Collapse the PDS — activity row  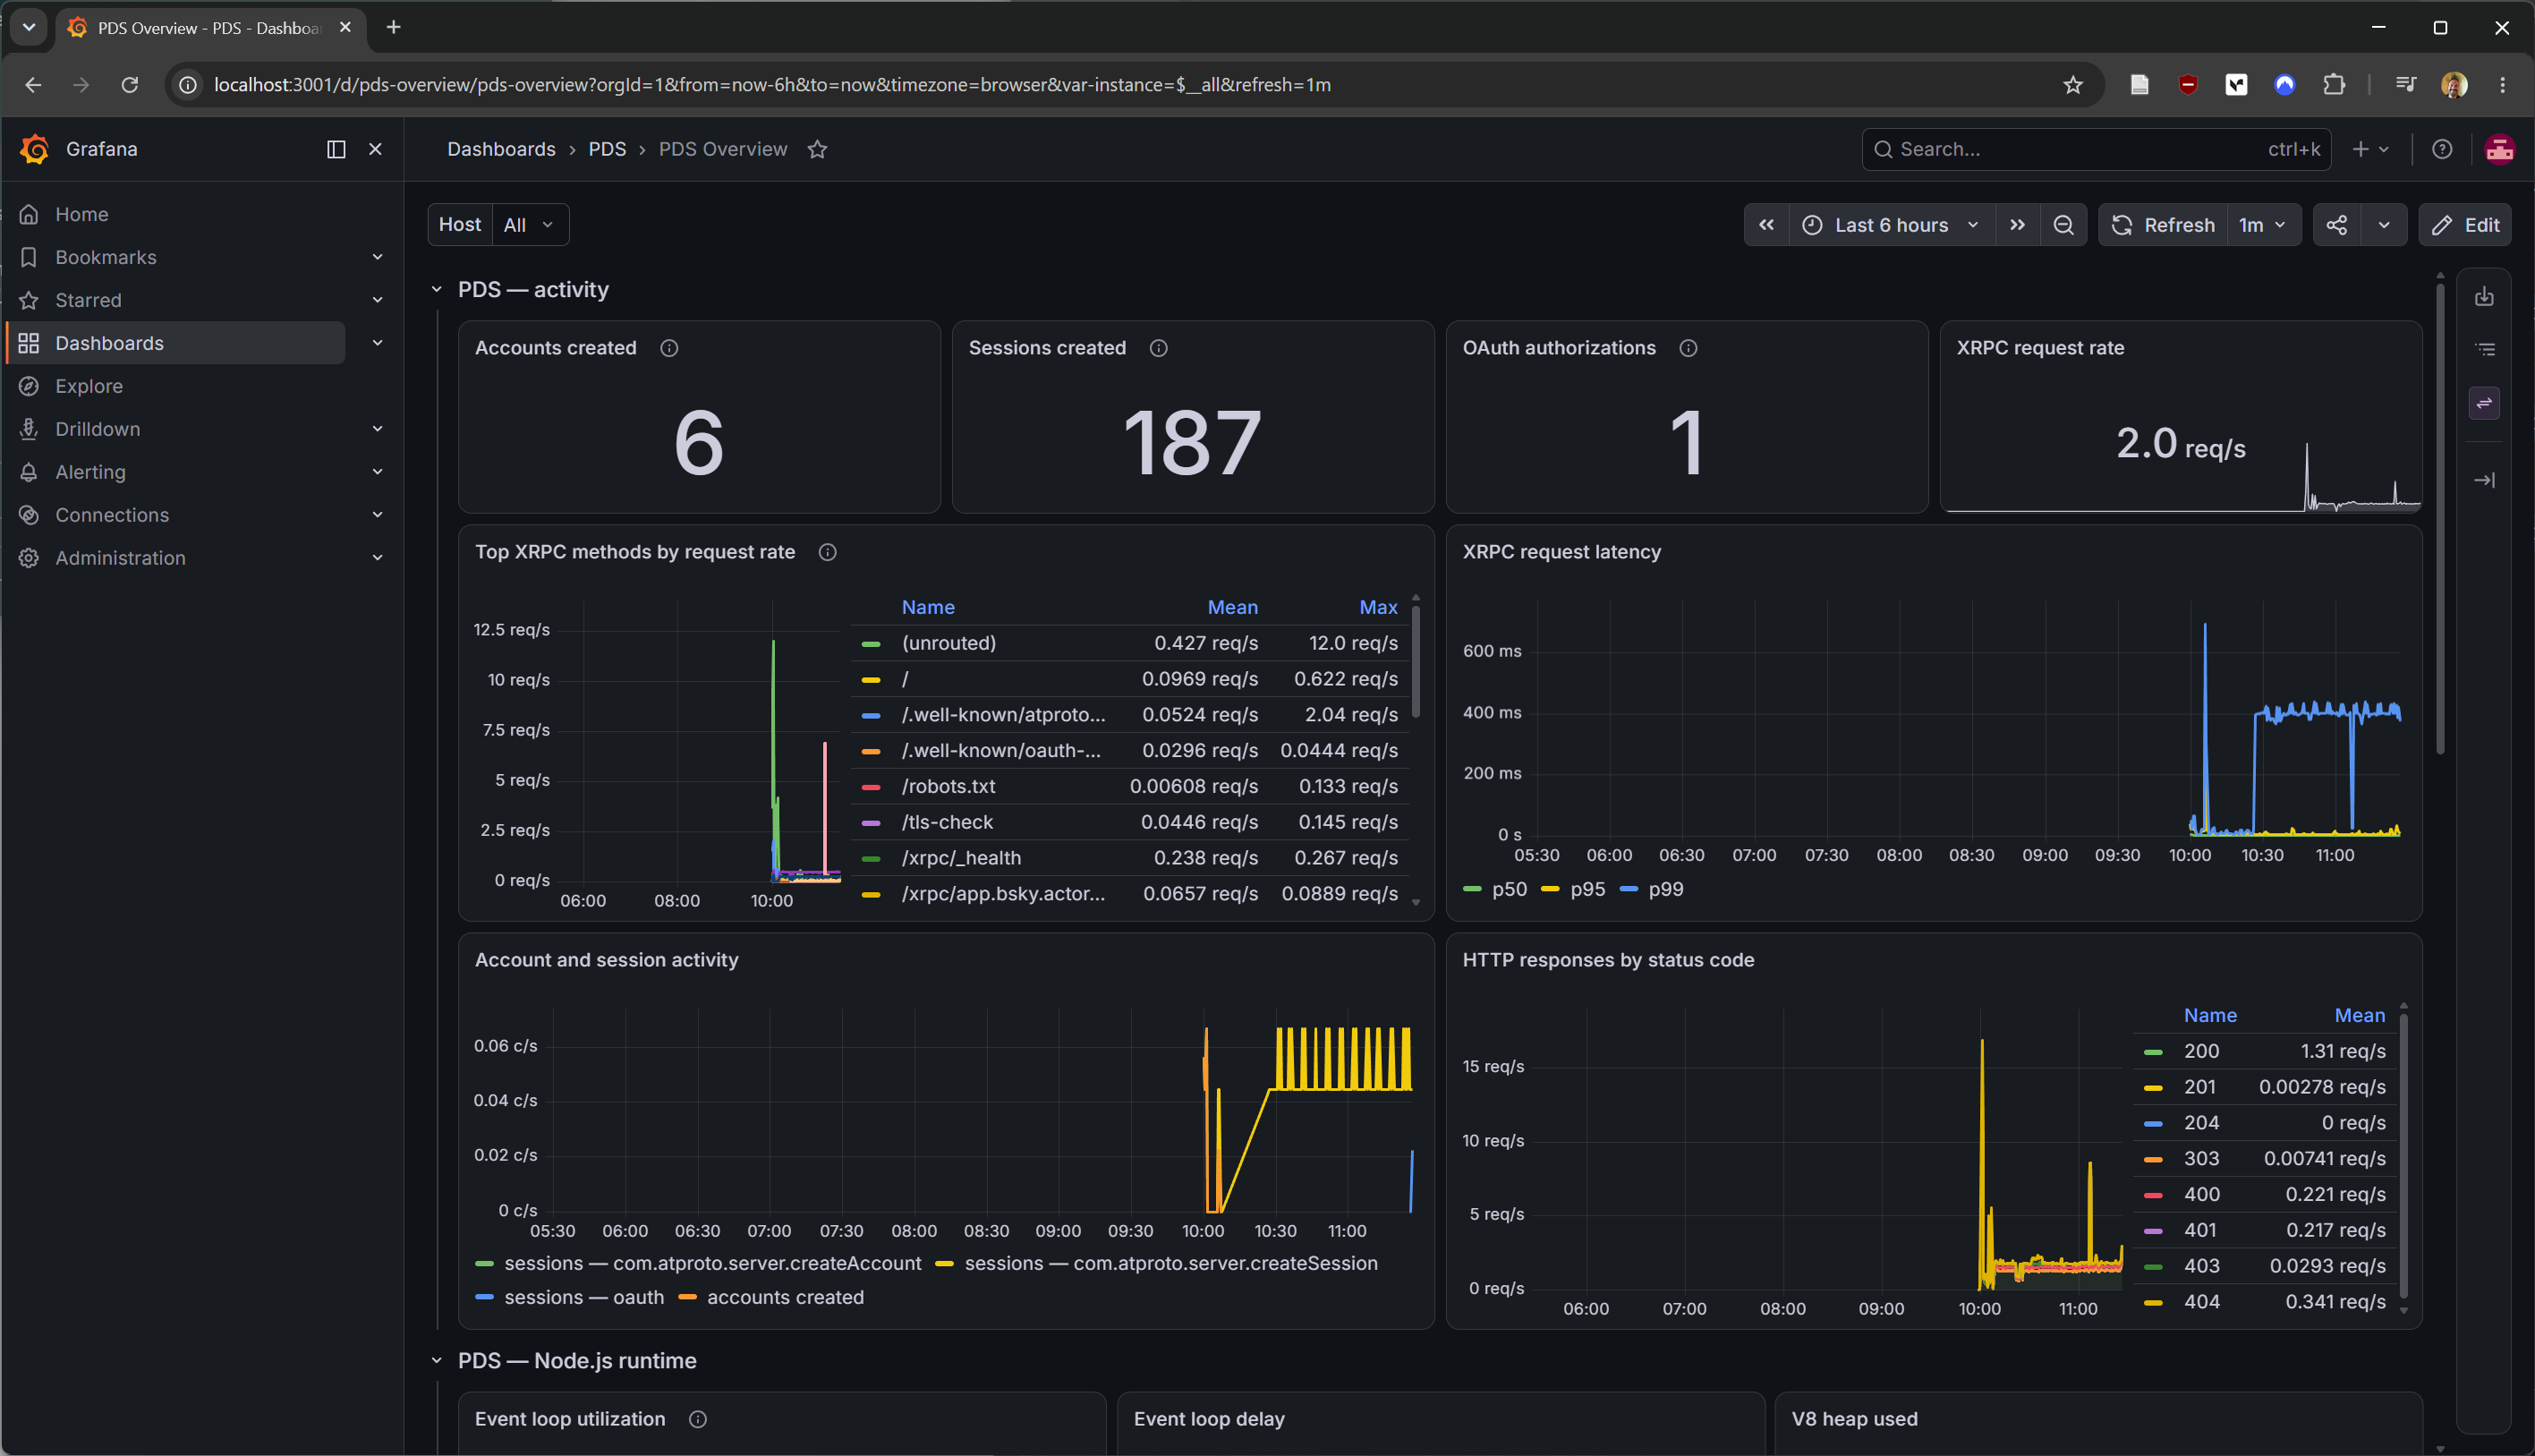[437, 289]
